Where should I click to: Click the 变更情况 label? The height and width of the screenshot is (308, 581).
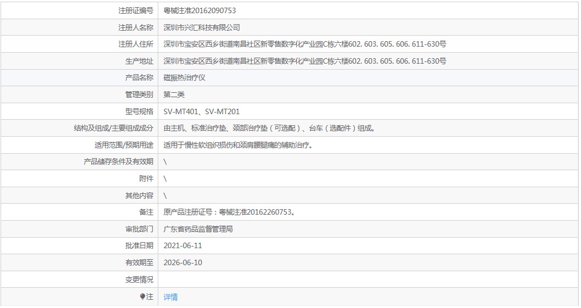coord(139,279)
